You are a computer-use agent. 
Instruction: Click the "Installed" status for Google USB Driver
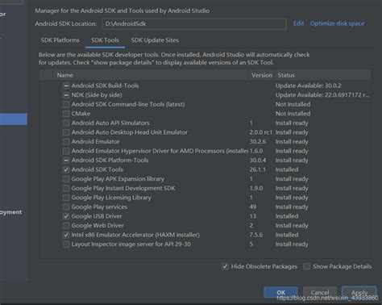coord(287,216)
